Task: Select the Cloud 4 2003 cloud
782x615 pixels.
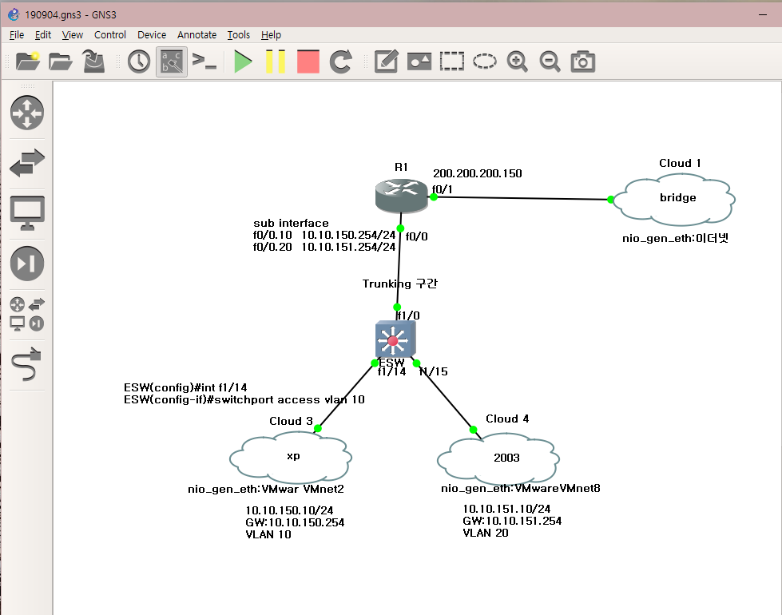Action: [x=498, y=458]
